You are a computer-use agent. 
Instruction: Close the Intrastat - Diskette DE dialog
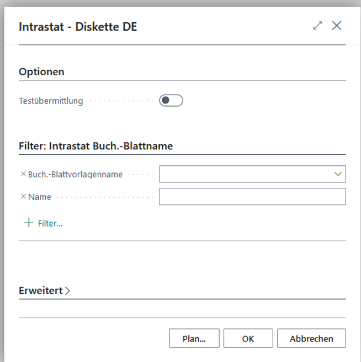point(337,26)
